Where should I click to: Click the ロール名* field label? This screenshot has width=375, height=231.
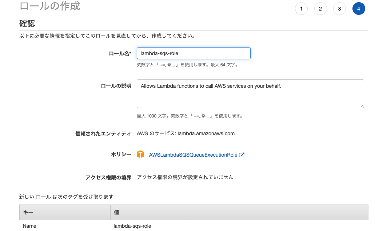120,54
